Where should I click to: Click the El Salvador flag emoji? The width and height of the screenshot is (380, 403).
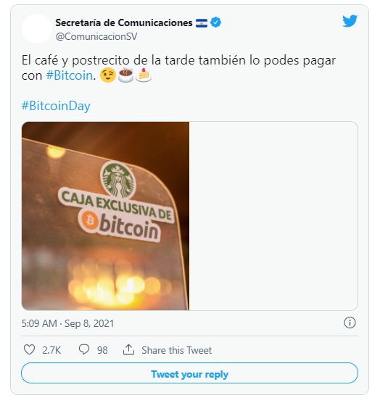(x=202, y=23)
